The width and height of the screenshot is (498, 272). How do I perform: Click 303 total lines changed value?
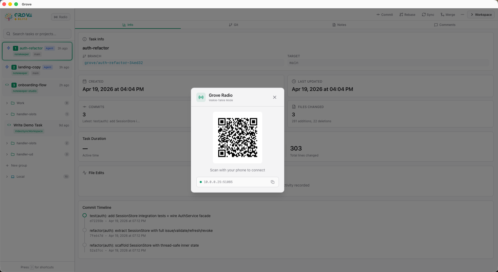[x=296, y=148]
